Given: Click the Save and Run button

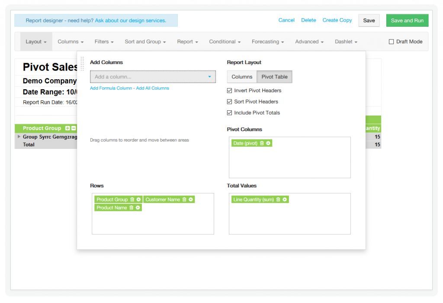Looking at the screenshot, I should [x=407, y=20].
